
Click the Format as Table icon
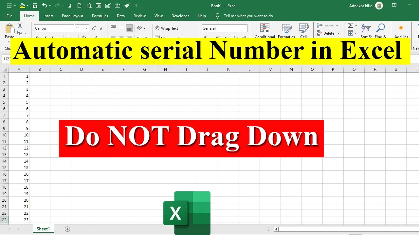coord(287,28)
